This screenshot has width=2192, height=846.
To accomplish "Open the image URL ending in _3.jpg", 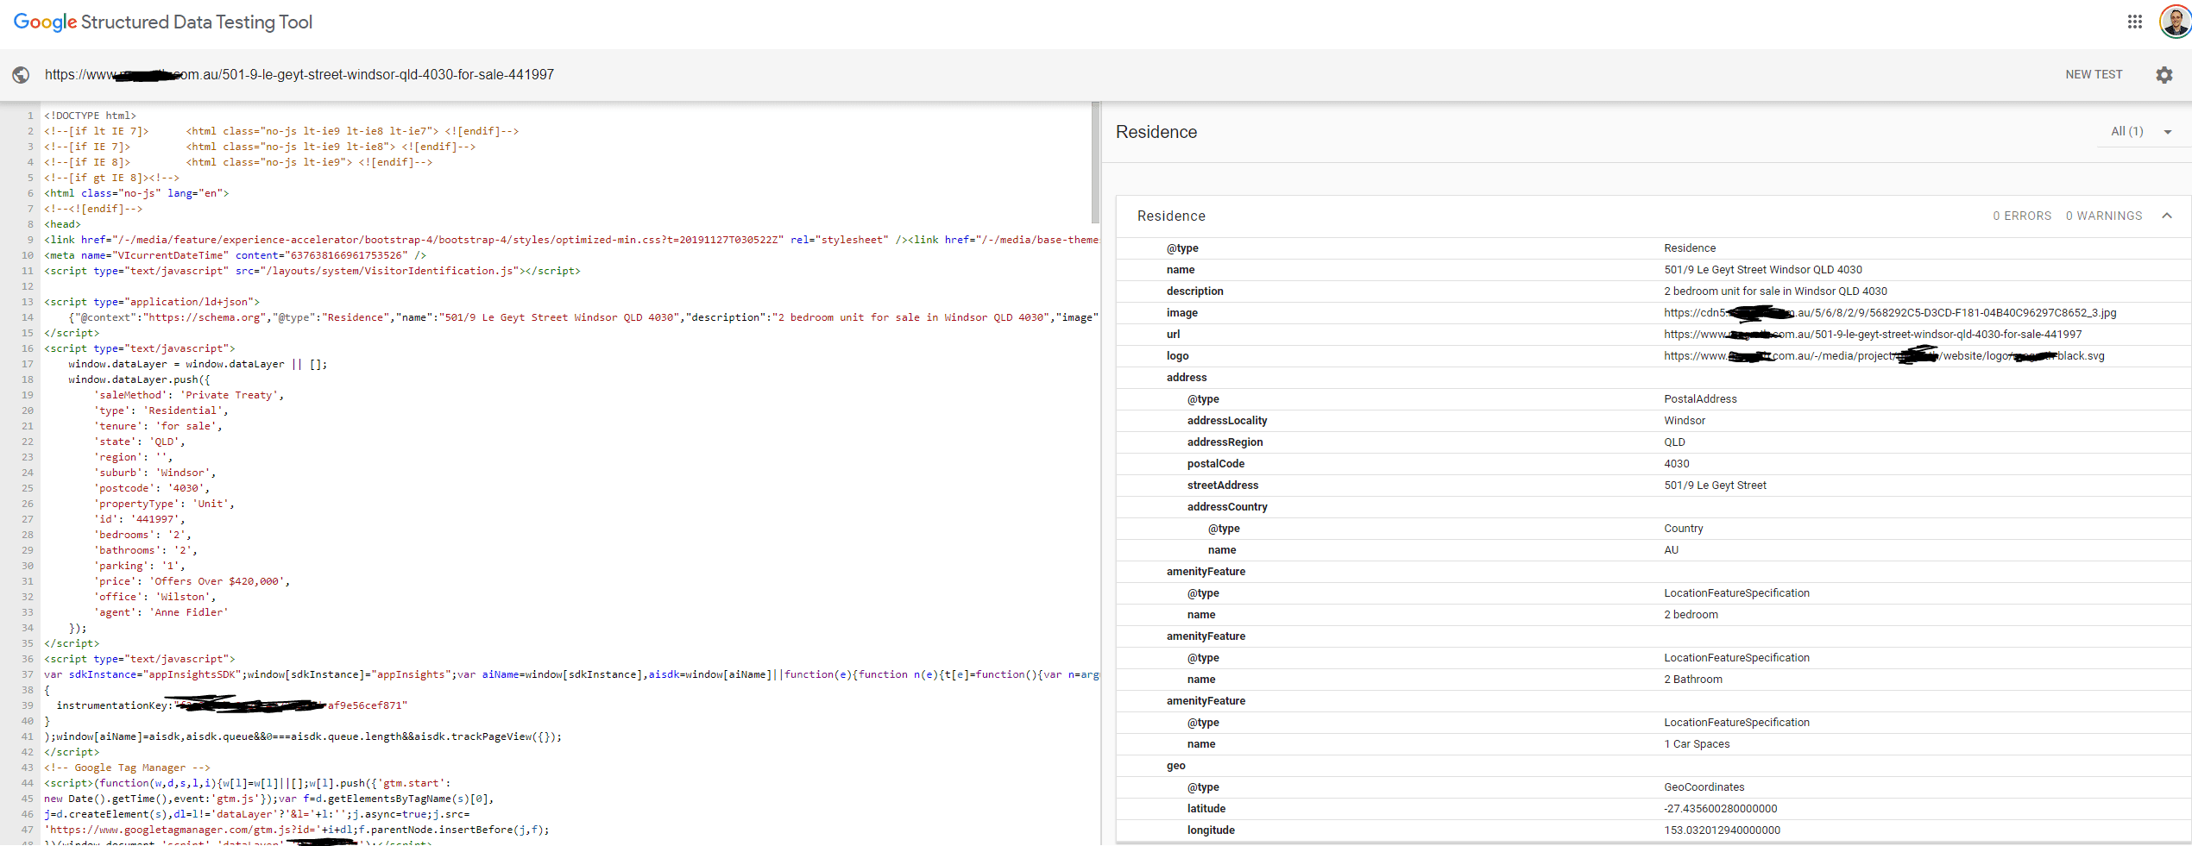I will point(1890,313).
